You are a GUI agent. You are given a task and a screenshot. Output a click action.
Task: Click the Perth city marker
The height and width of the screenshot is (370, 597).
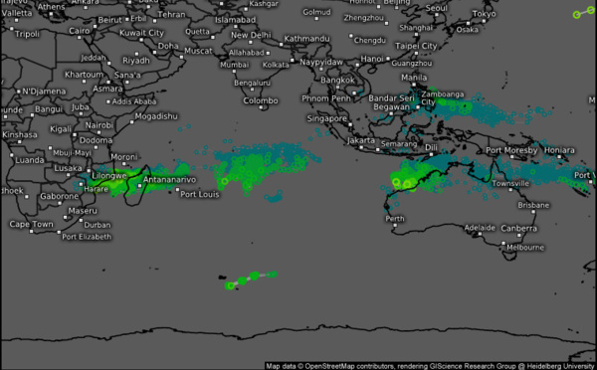(x=395, y=226)
